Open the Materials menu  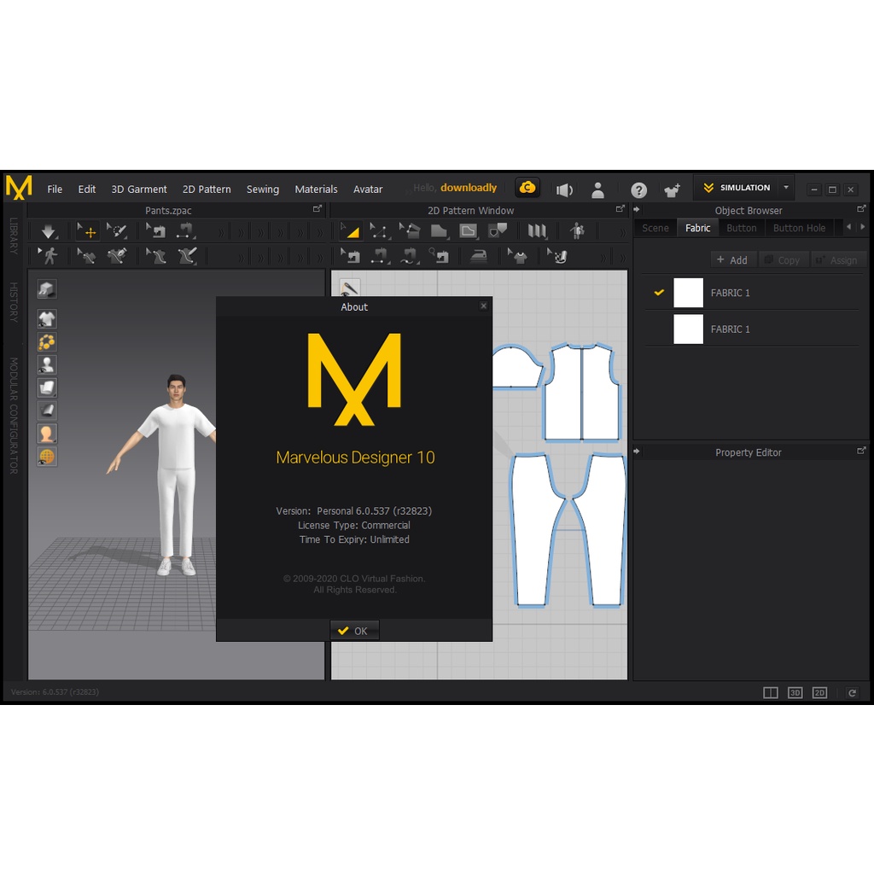click(x=316, y=189)
